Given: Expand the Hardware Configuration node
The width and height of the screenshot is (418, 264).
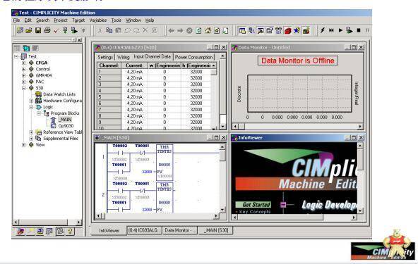Looking at the screenshot, I should [31, 101].
